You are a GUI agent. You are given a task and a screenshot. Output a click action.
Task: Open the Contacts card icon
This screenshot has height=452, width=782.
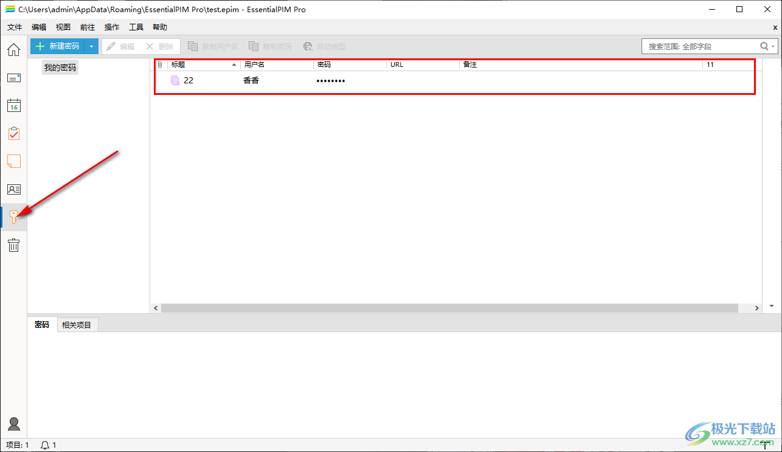click(13, 189)
